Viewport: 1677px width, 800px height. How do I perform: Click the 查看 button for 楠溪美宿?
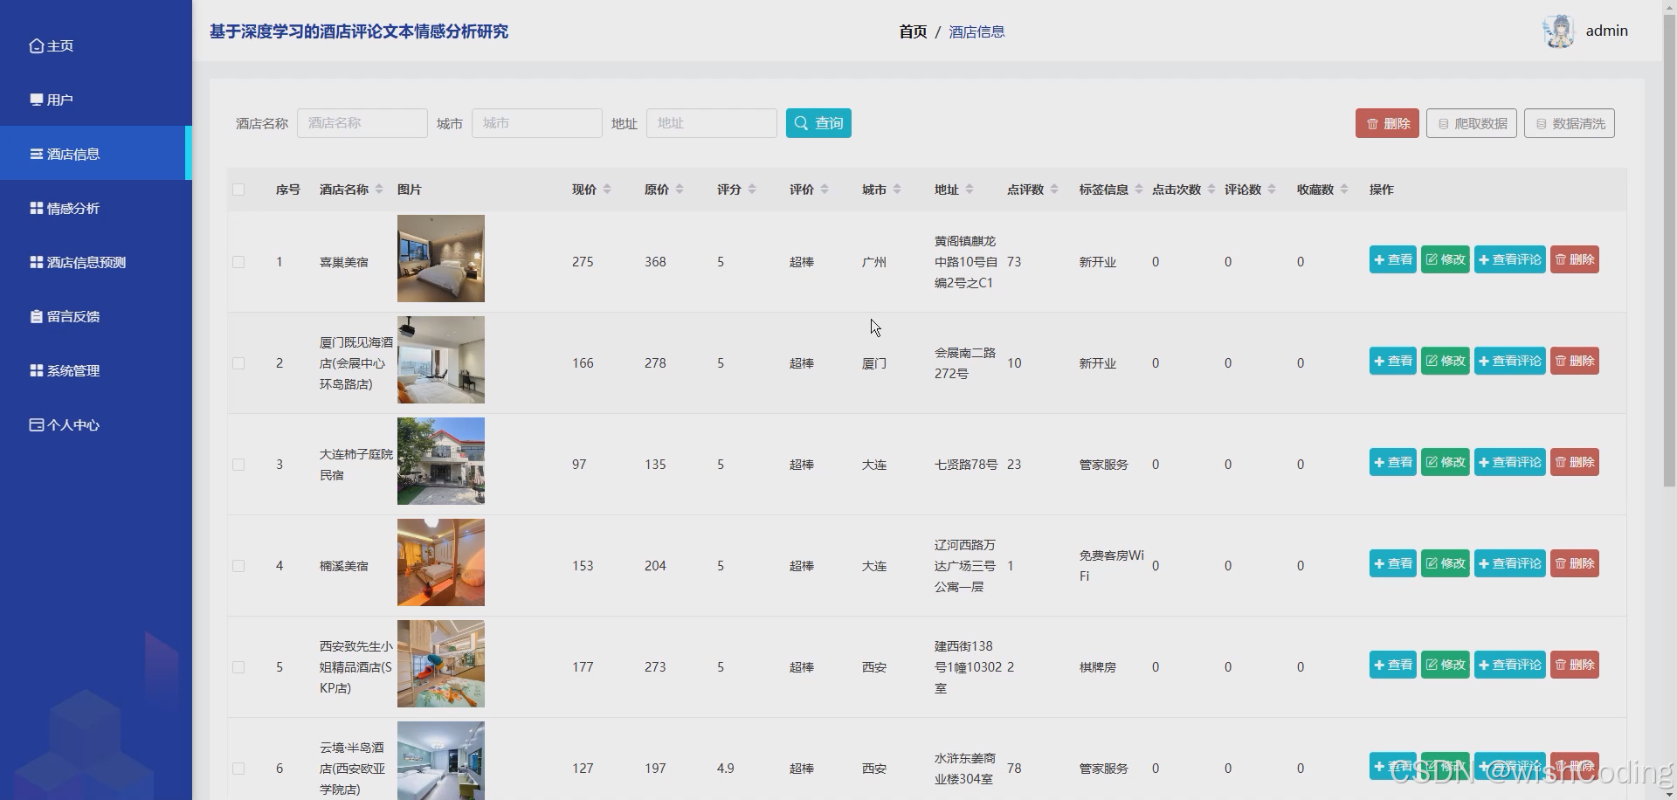point(1393,563)
